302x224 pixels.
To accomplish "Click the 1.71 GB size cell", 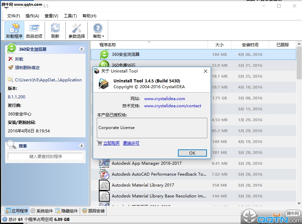I will (x=220, y=98).
